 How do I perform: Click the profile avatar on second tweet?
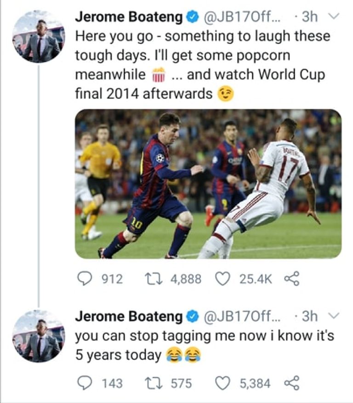38,336
